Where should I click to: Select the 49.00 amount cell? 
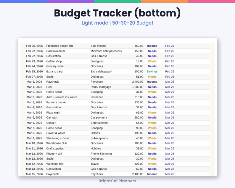click(140, 56)
